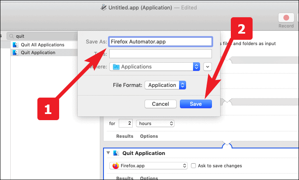Open the File Format dropdown

165,85
